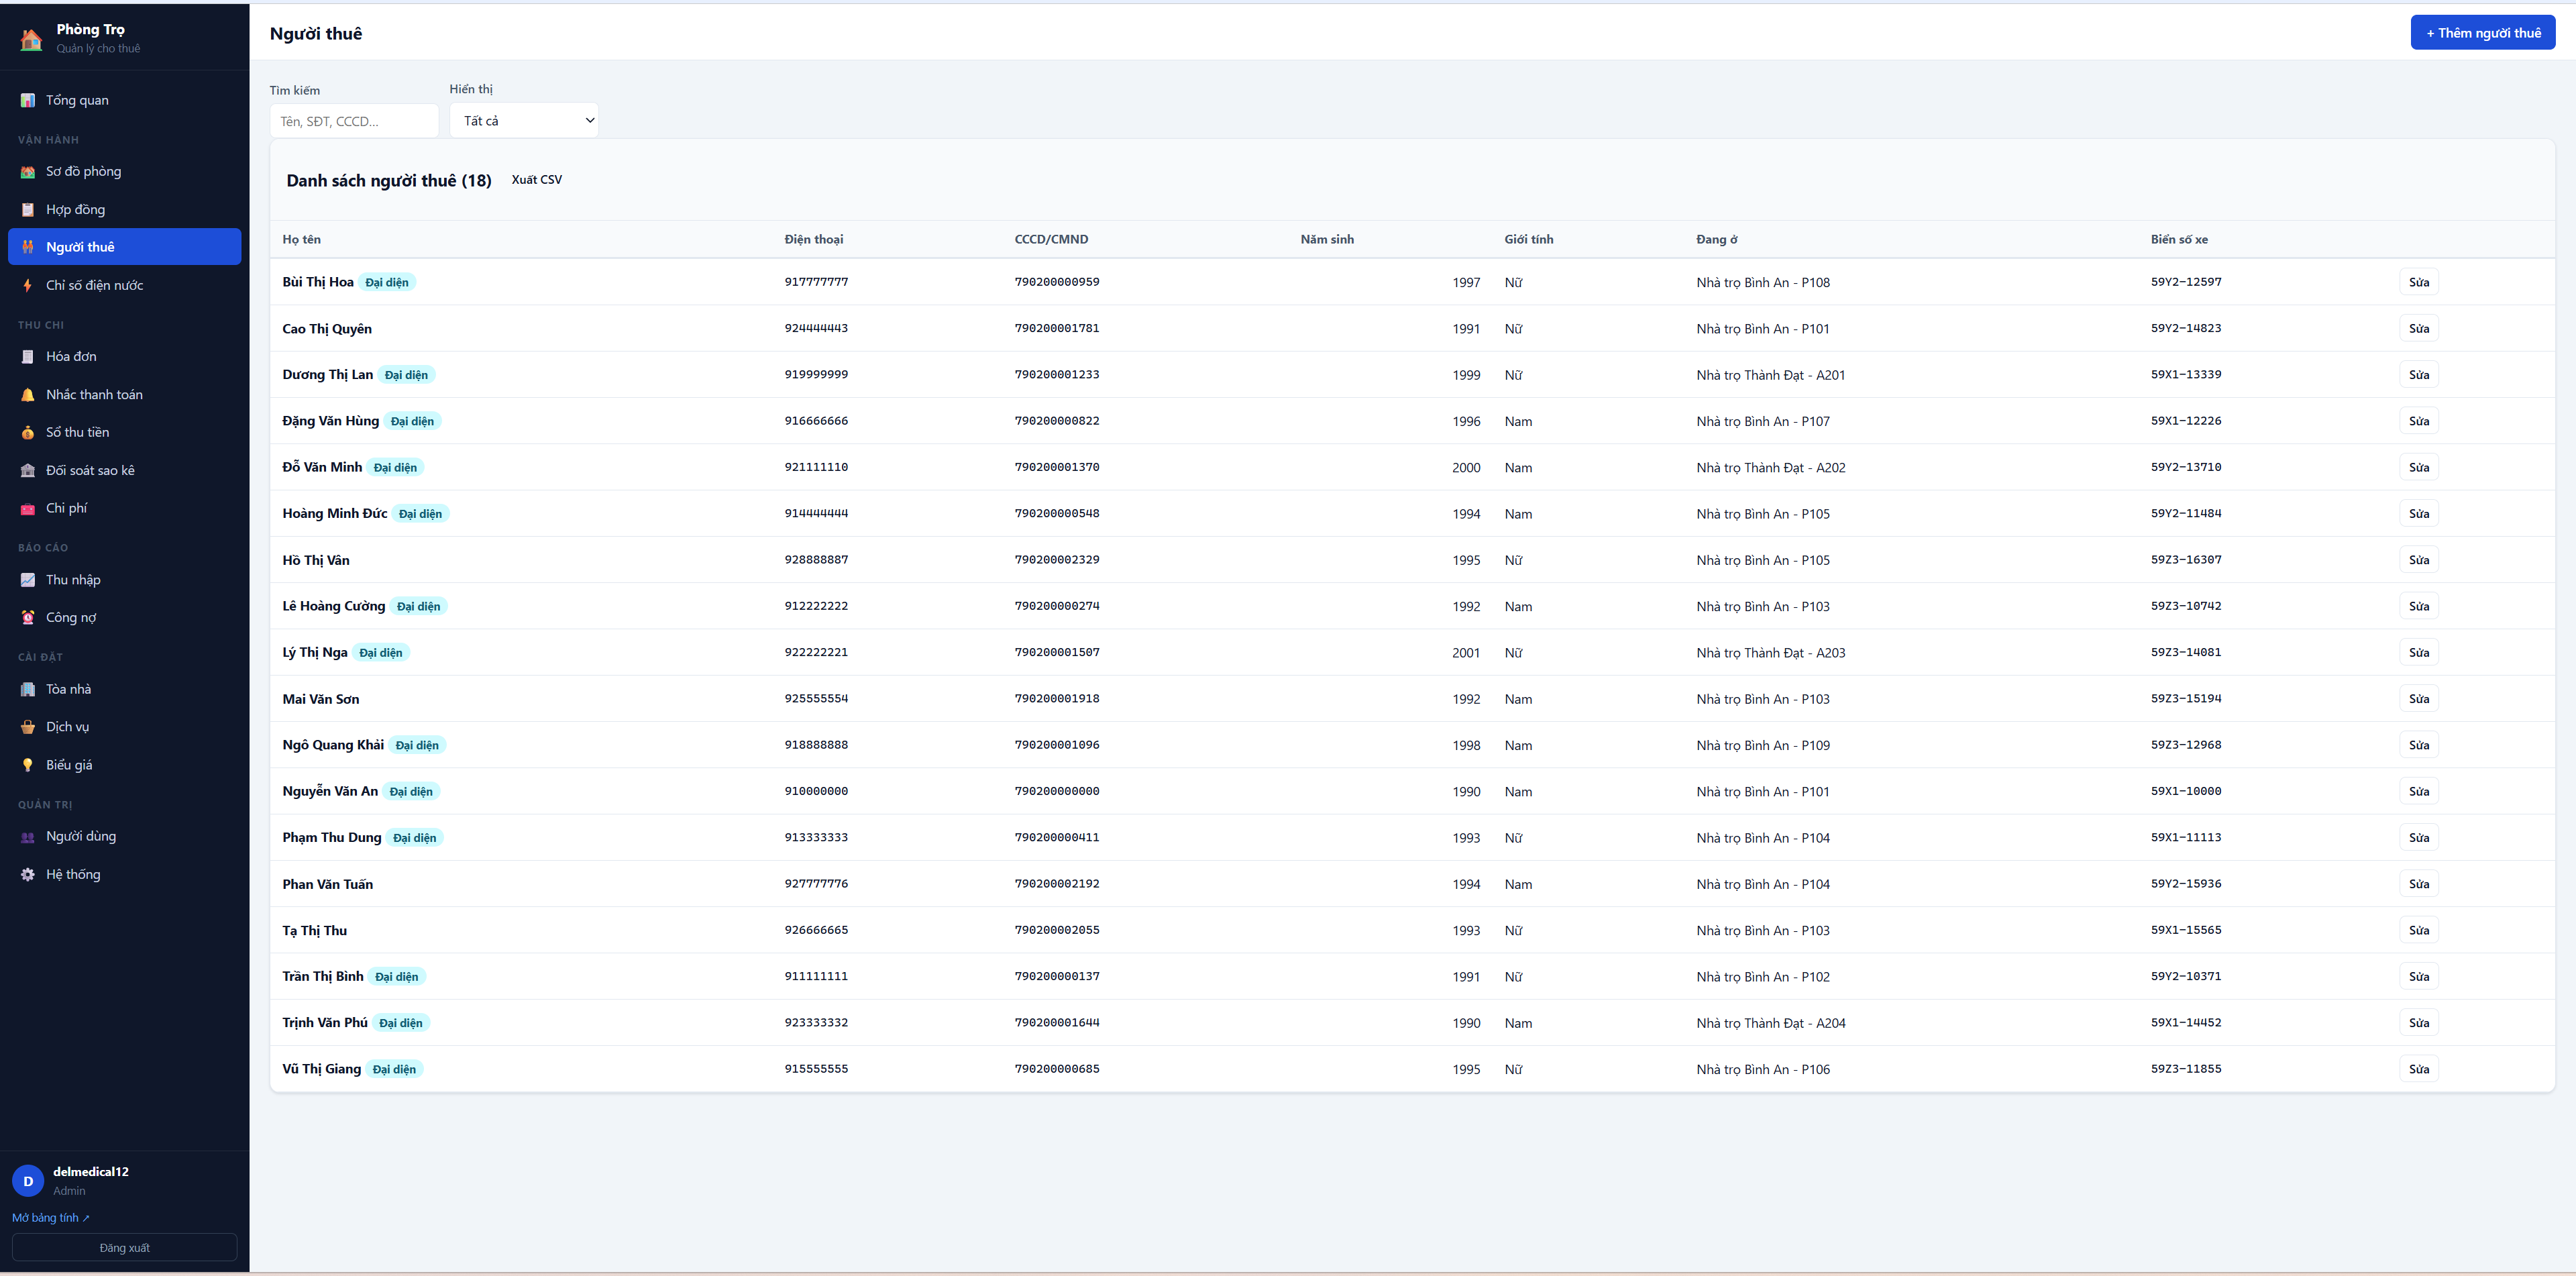This screenshot has height=1276, width=2576.
Task: Open Hệ thống settings menu item
Action: 124,874
